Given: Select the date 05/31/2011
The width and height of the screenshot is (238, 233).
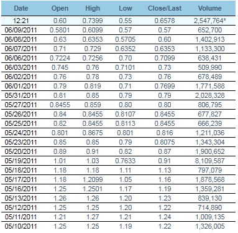Looking at the screenshot, I should [21, 95].
